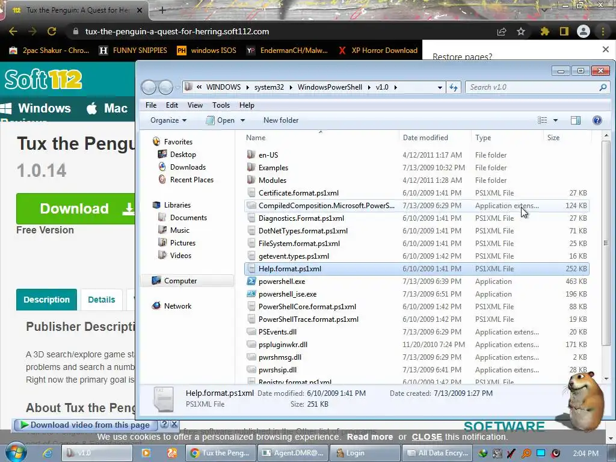
Task: Click the Open toolbar button
Action: 220,120
